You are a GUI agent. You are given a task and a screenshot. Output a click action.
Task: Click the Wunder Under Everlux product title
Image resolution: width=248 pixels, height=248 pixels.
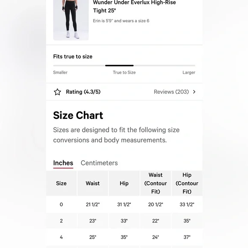tap(134, 6)
